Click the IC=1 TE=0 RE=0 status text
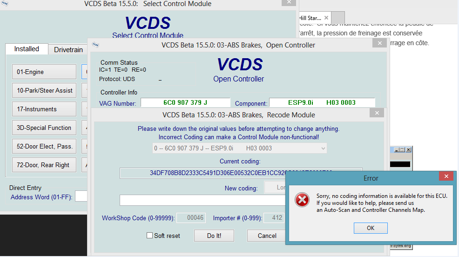Image resolution: width=459 pixels, height=257 pixels. [x=122, y=70]
